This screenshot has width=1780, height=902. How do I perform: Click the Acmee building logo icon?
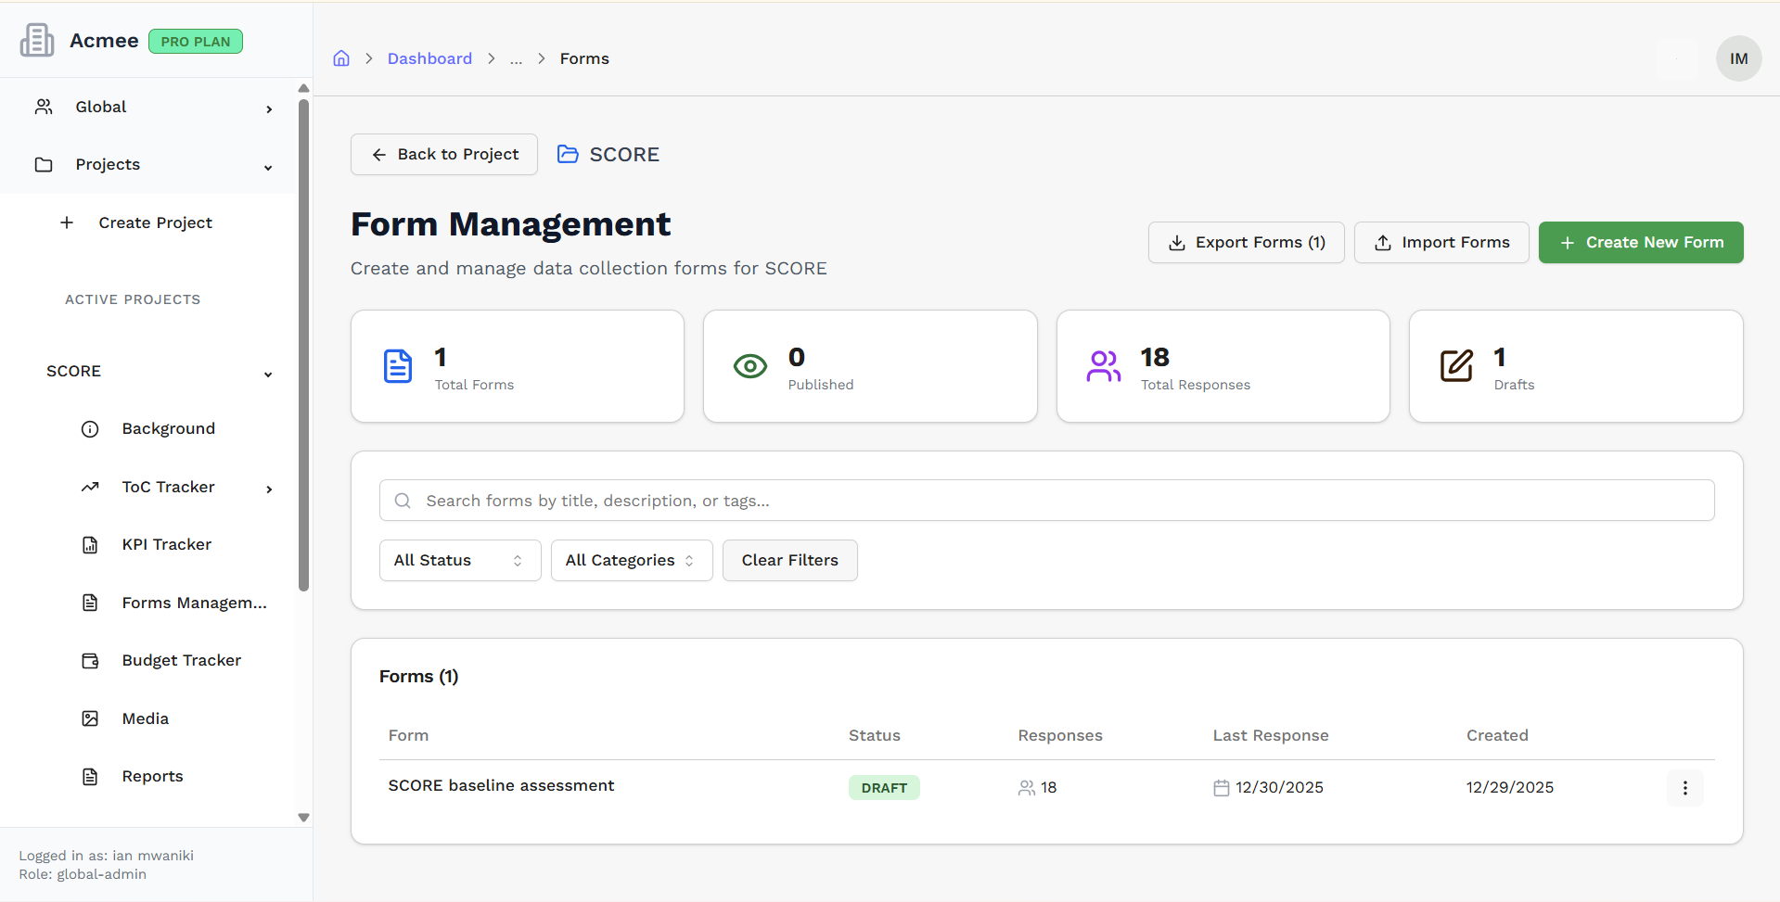(37, 41)
